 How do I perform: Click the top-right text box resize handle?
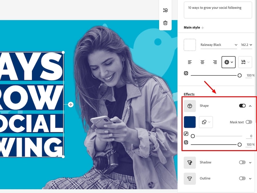click(x=63, y=52)
